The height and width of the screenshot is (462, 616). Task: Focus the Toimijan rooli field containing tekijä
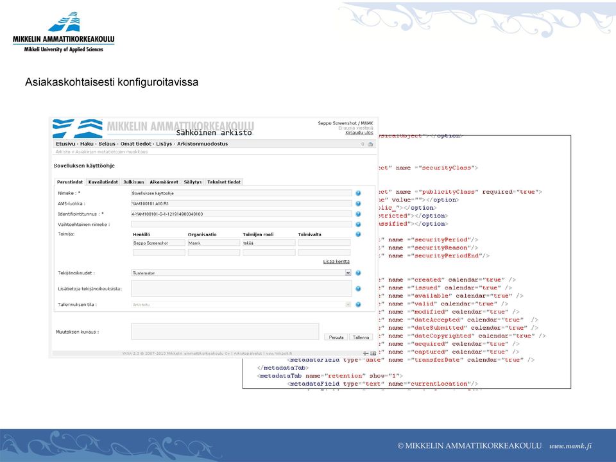click(269, 243)
